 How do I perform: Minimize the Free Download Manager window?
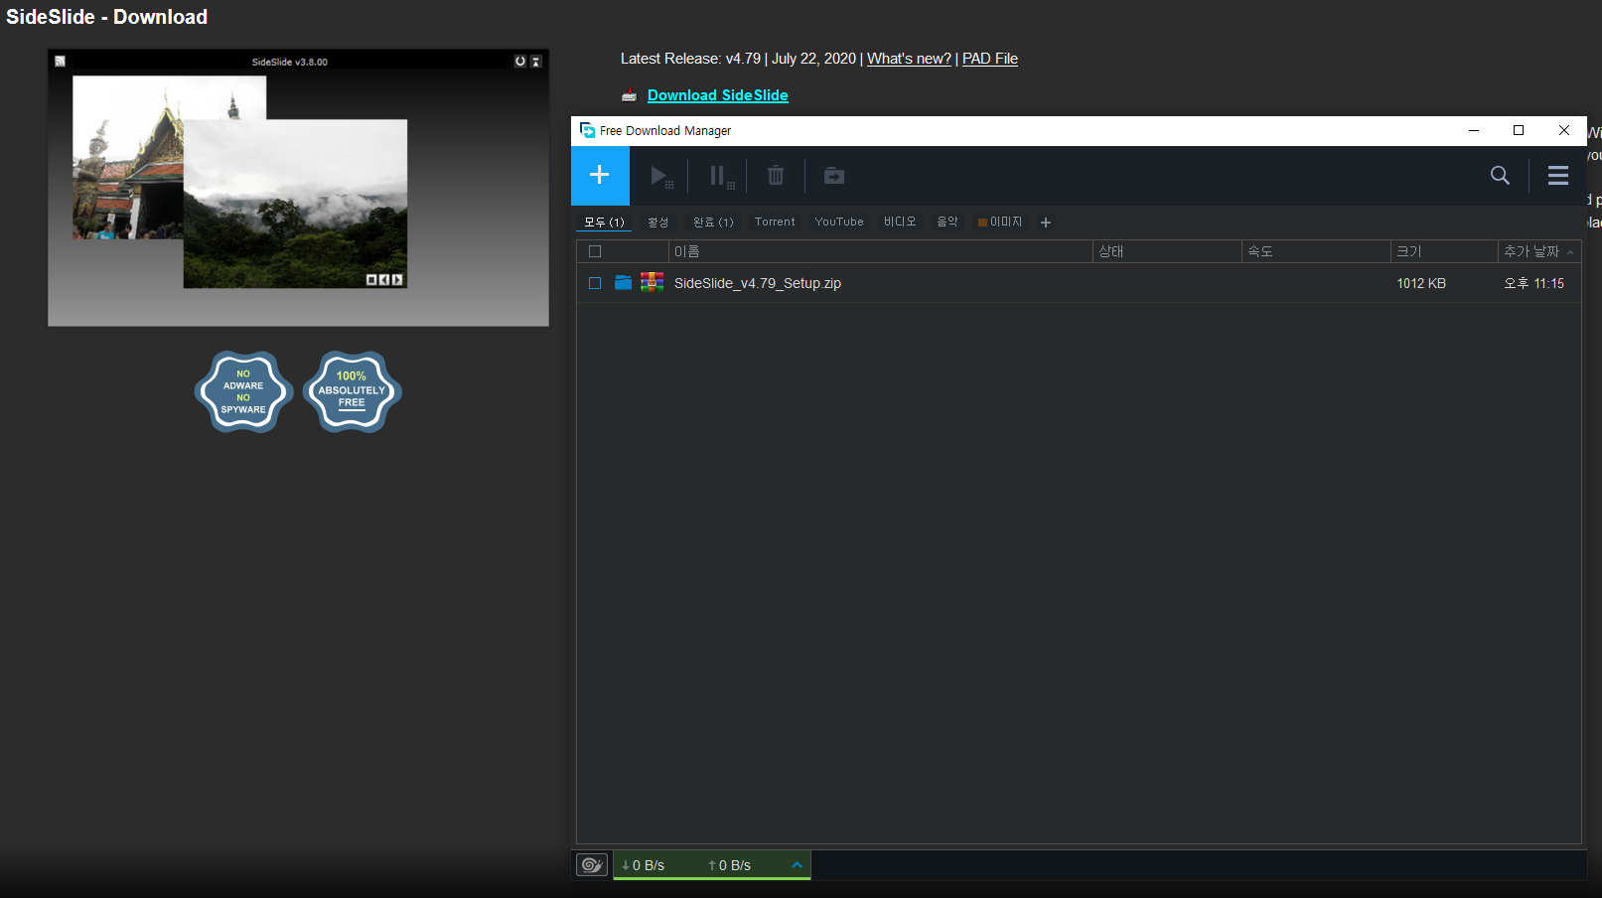1474,130
